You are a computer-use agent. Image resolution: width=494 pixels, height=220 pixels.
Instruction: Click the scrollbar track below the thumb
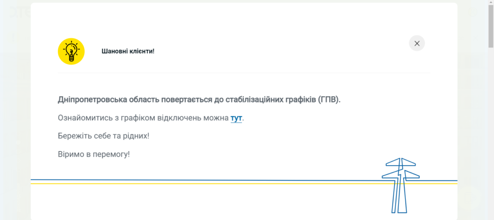491,140
